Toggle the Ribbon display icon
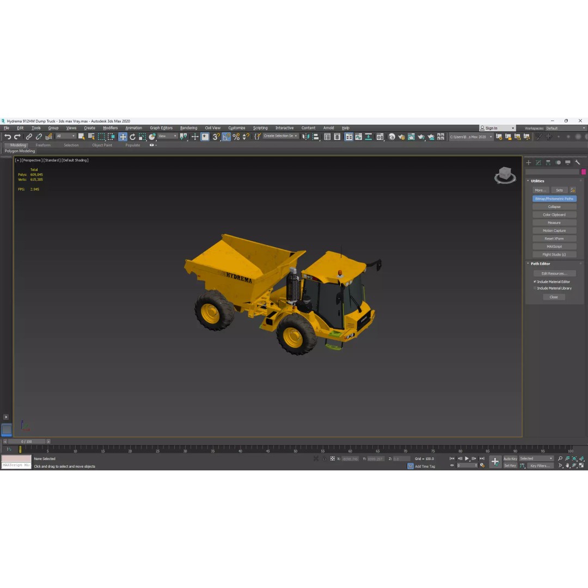 pyautogui.click(x=349, y=137)
